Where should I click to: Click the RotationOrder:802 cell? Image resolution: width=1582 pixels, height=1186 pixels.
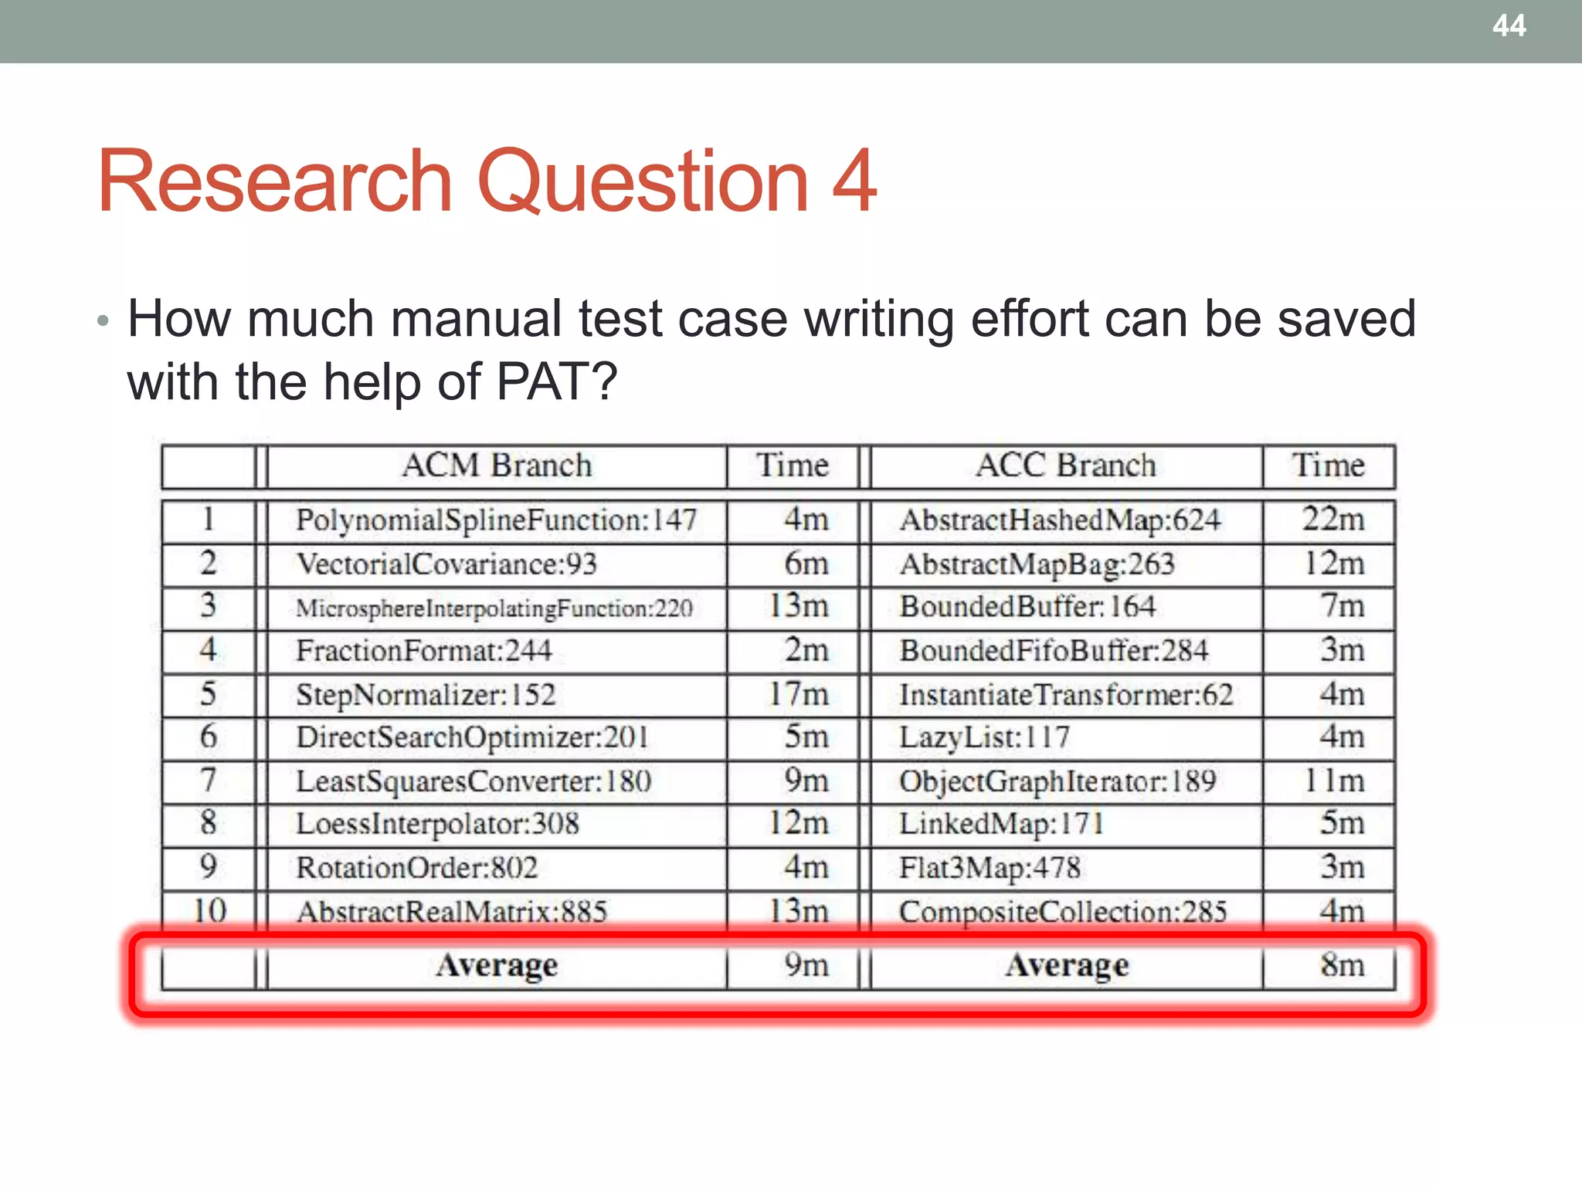click(416, 868)
